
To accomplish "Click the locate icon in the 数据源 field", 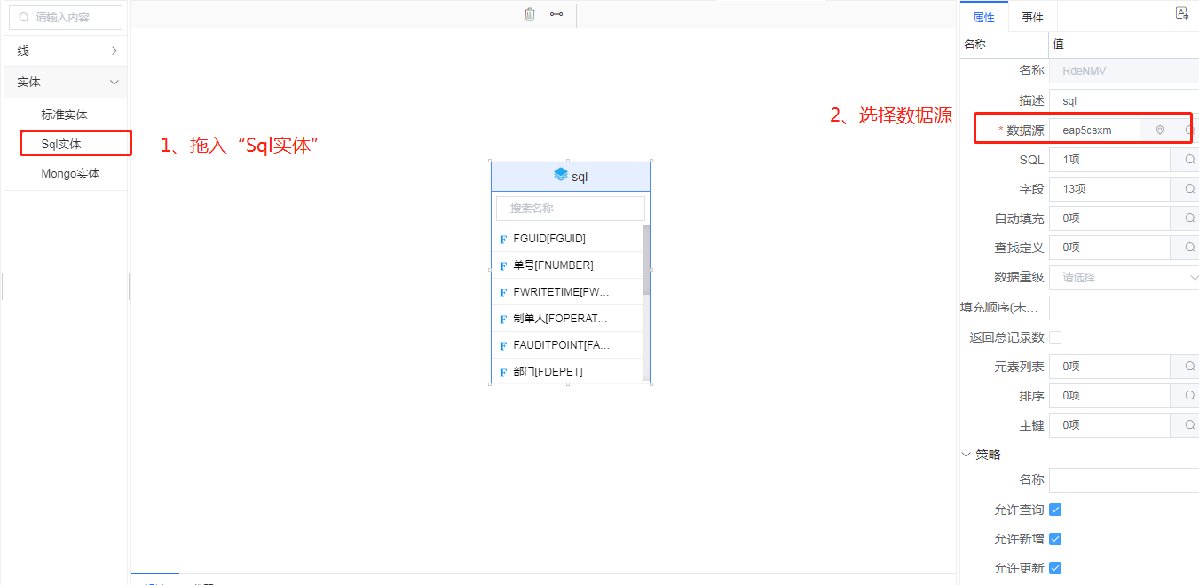I will (1159, 130).
